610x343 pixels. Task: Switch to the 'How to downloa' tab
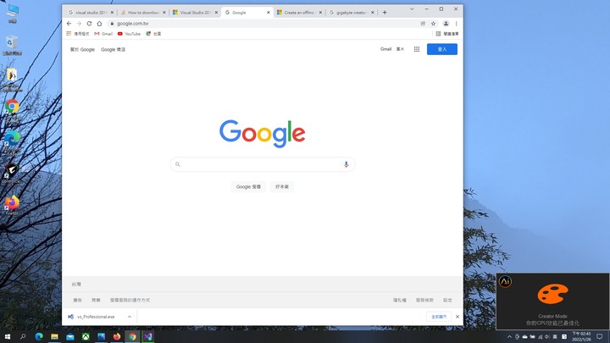(x=143, y=13)
